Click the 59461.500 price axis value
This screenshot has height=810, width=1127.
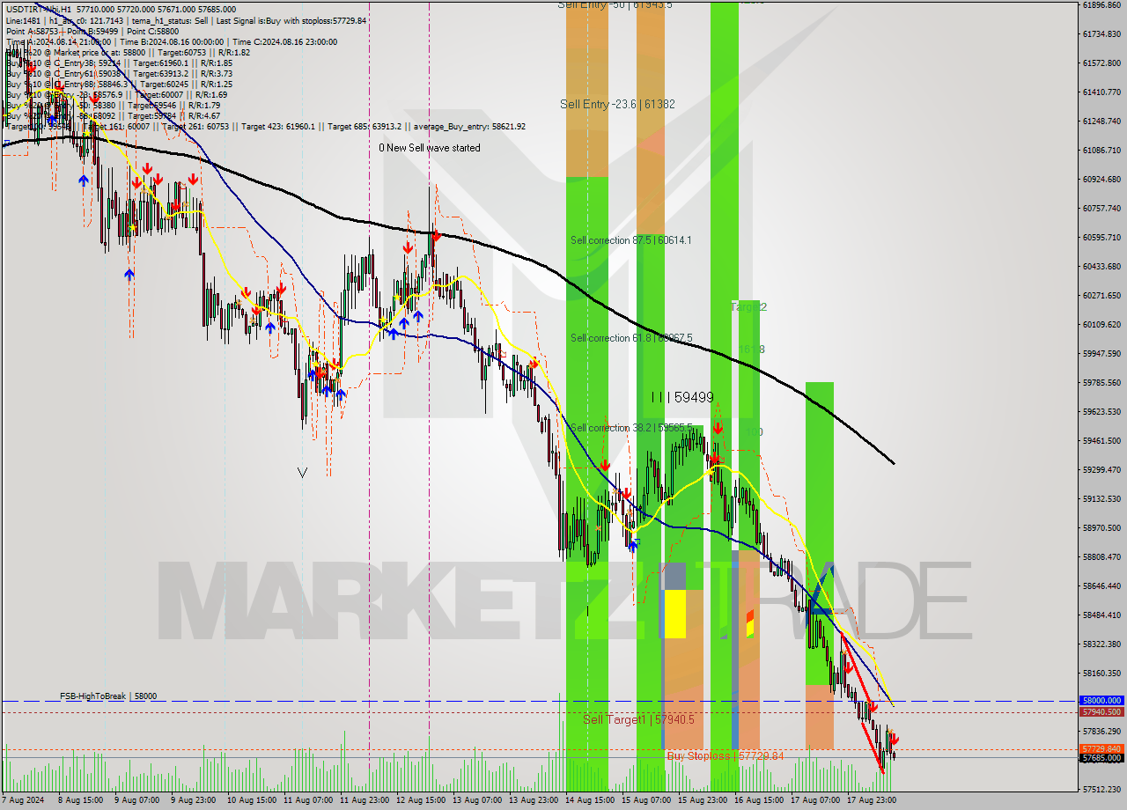point(1101,440)
